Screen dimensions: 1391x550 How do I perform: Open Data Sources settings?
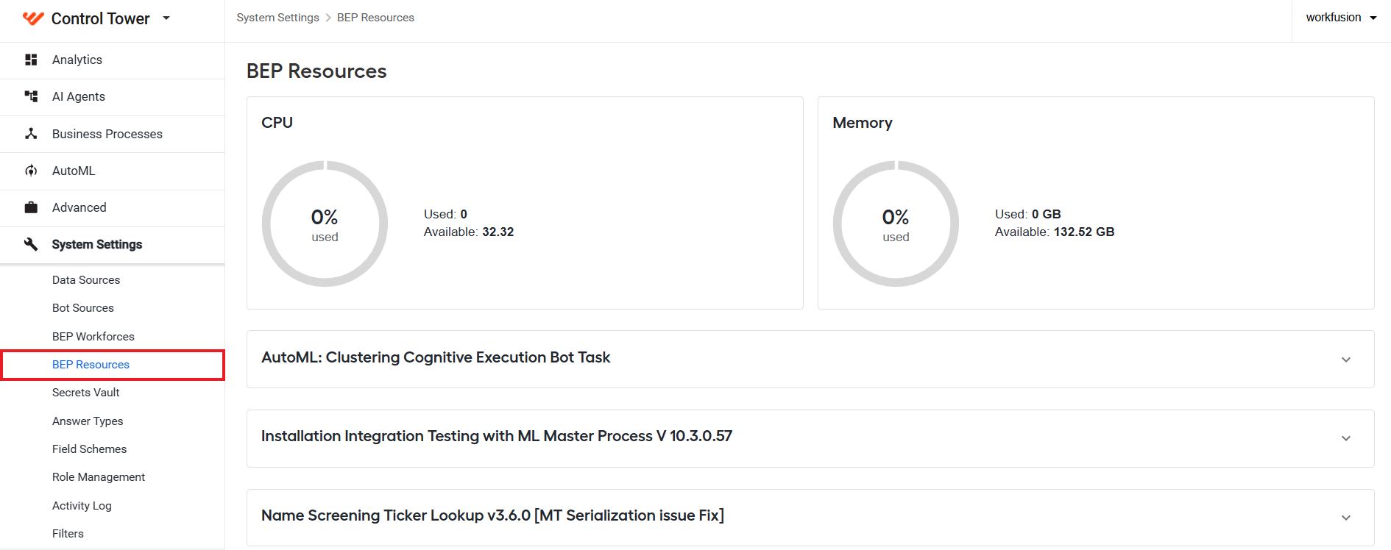tap(86, 280)
